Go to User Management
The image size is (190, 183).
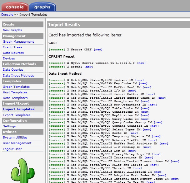pos(17,143)
